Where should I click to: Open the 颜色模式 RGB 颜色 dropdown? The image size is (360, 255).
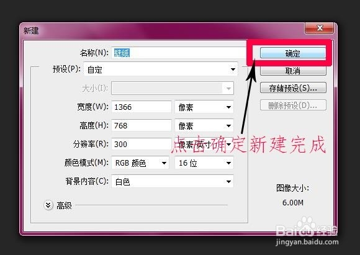[x=140, y=163]
